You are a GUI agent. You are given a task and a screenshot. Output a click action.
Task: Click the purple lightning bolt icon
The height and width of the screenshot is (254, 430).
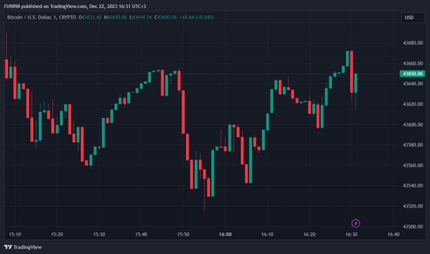point(356,223)
